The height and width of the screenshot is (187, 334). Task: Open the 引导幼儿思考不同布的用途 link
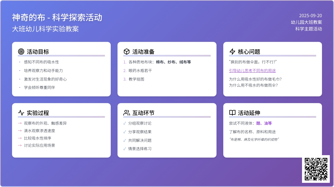click(252, 71)
